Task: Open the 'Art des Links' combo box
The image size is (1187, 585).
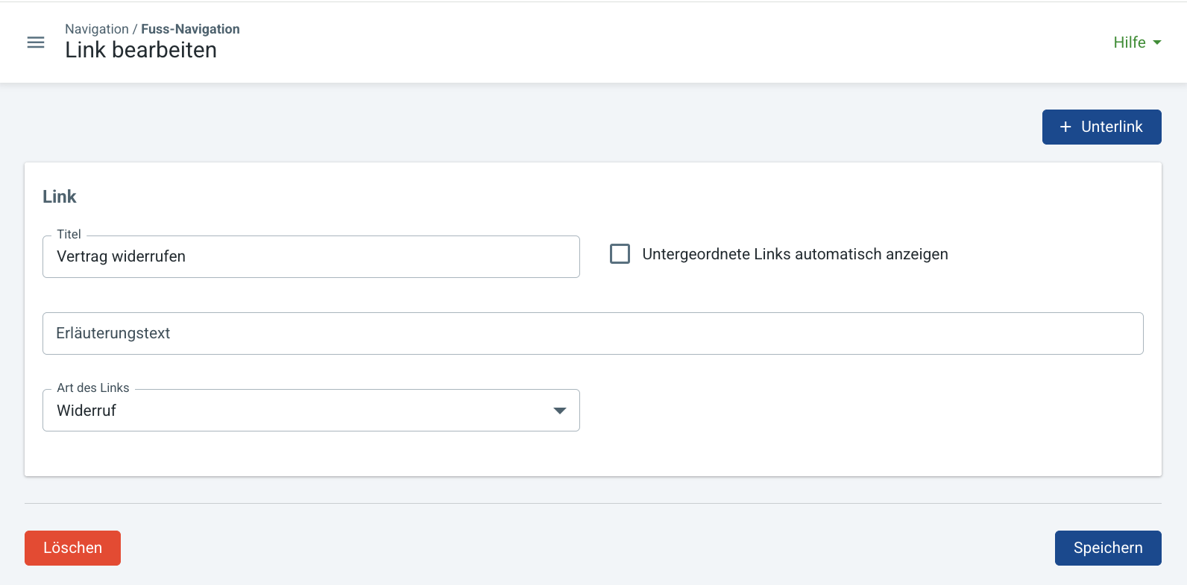Action: [x=311, y=411]
